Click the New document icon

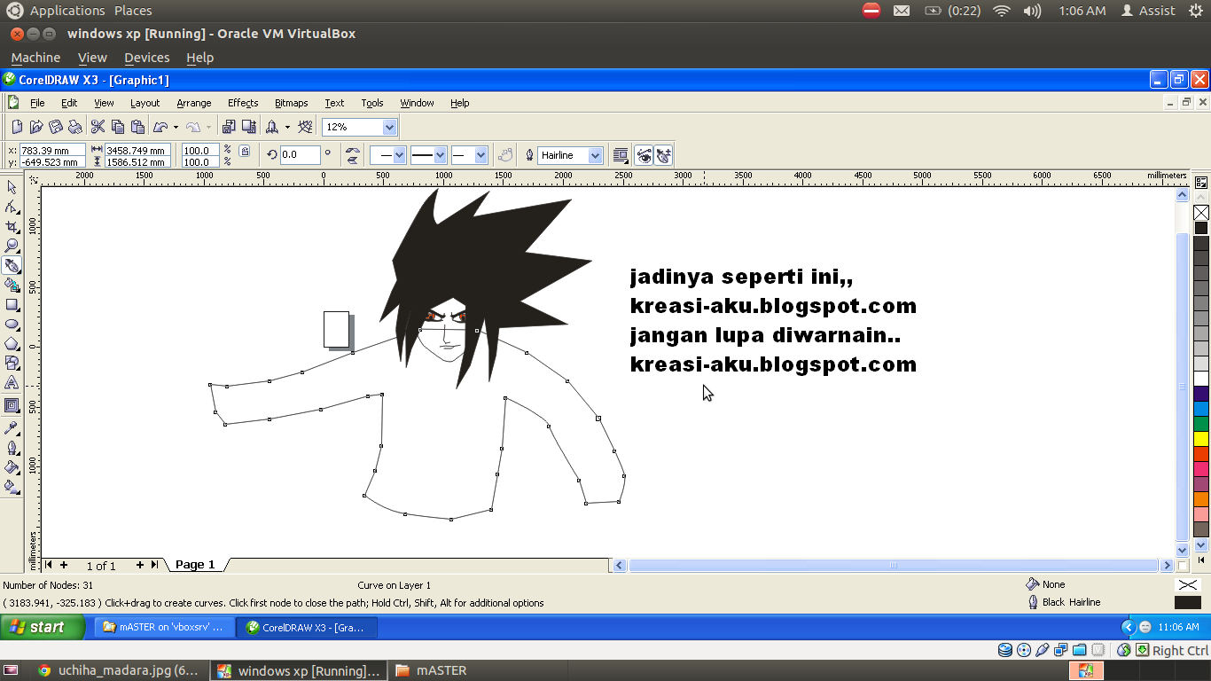(x=17, y=127)
